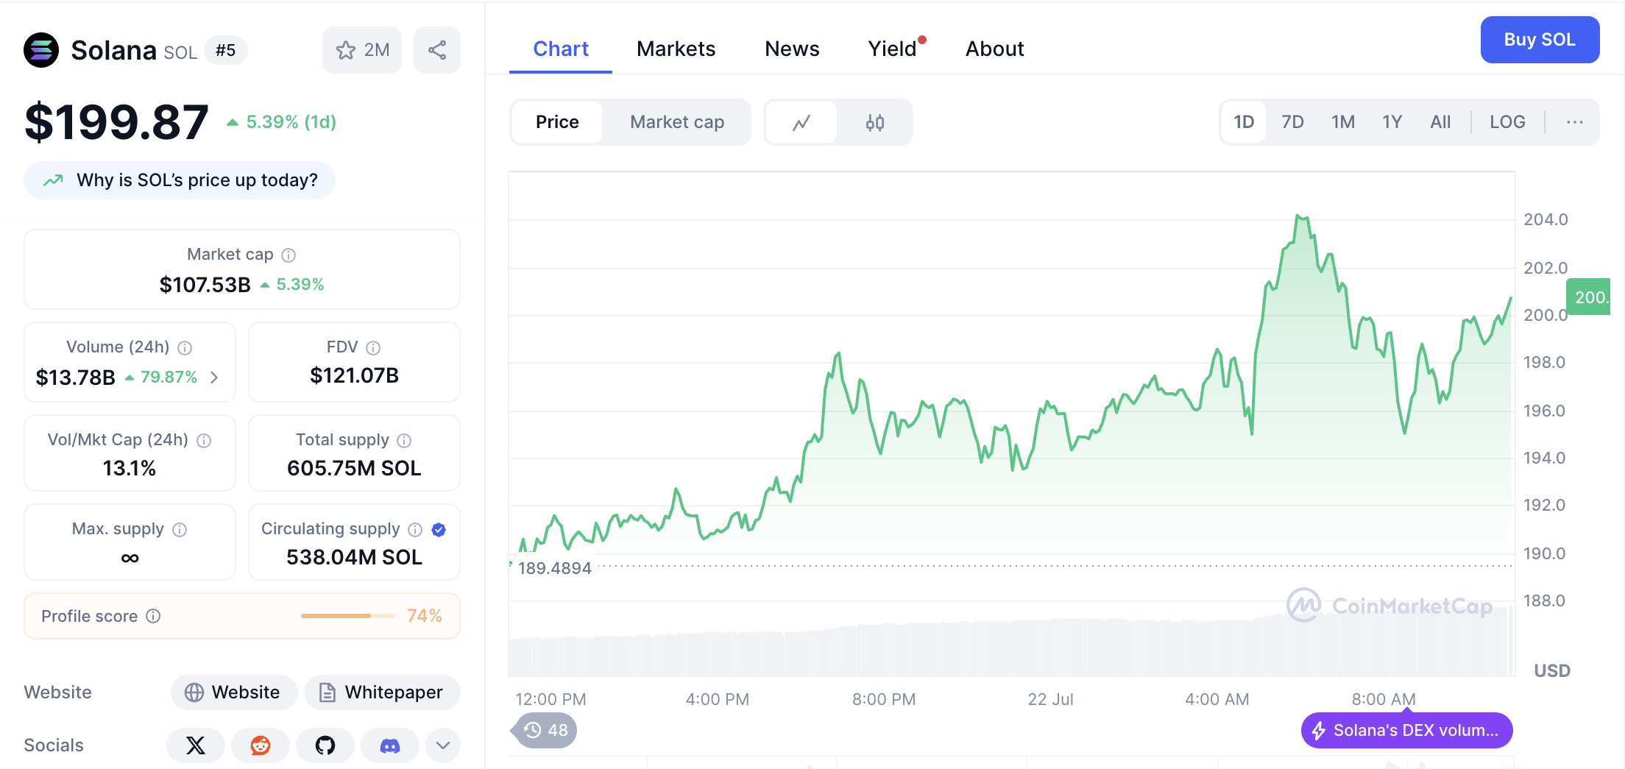Click the Profile score progress bar

tap(347, 616)
